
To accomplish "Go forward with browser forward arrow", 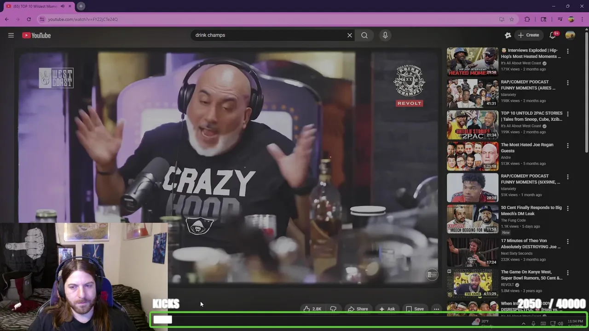I will coord(18,19).
